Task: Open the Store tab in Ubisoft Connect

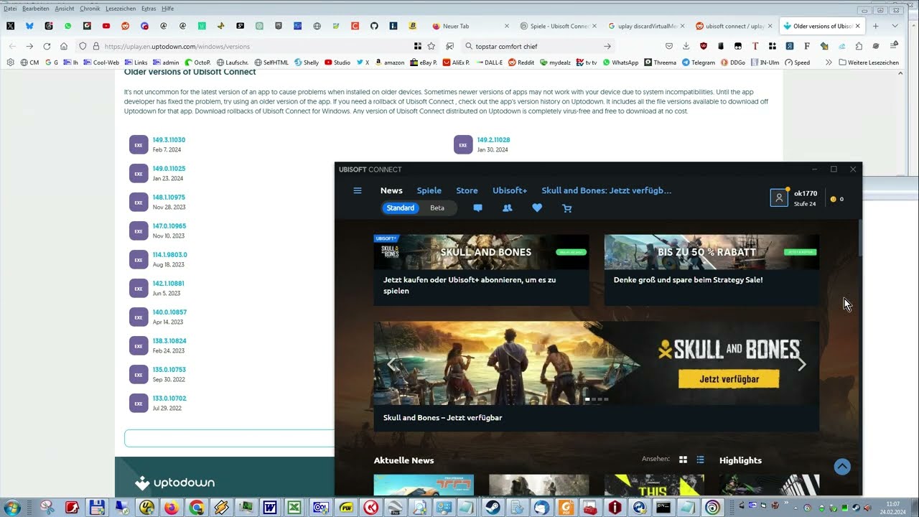Action: pos(467,190)
